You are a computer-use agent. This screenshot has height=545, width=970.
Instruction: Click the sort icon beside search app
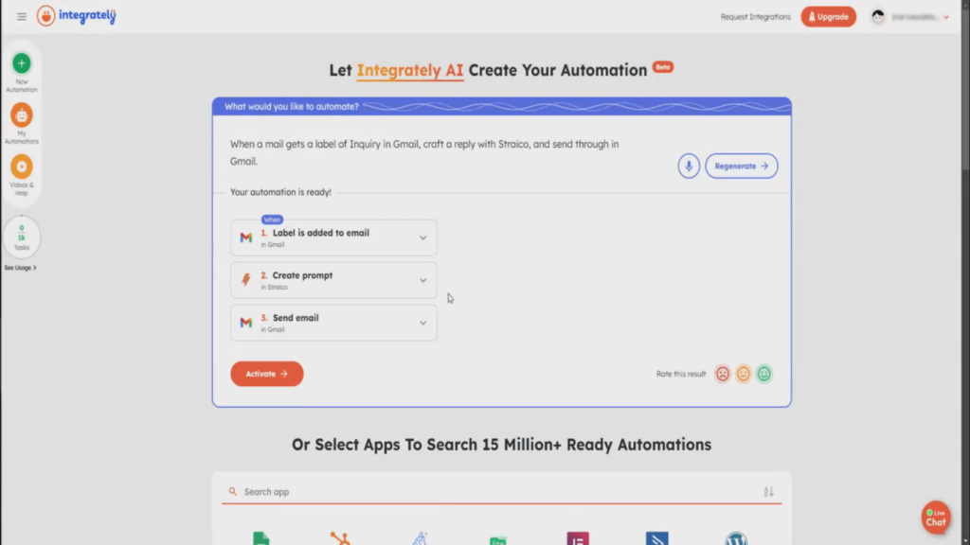768,492
